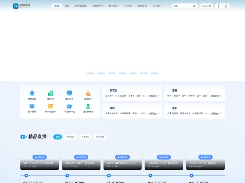
Task: Select the 04/23 07:00 timeline marker
Action: pos(26,176)
